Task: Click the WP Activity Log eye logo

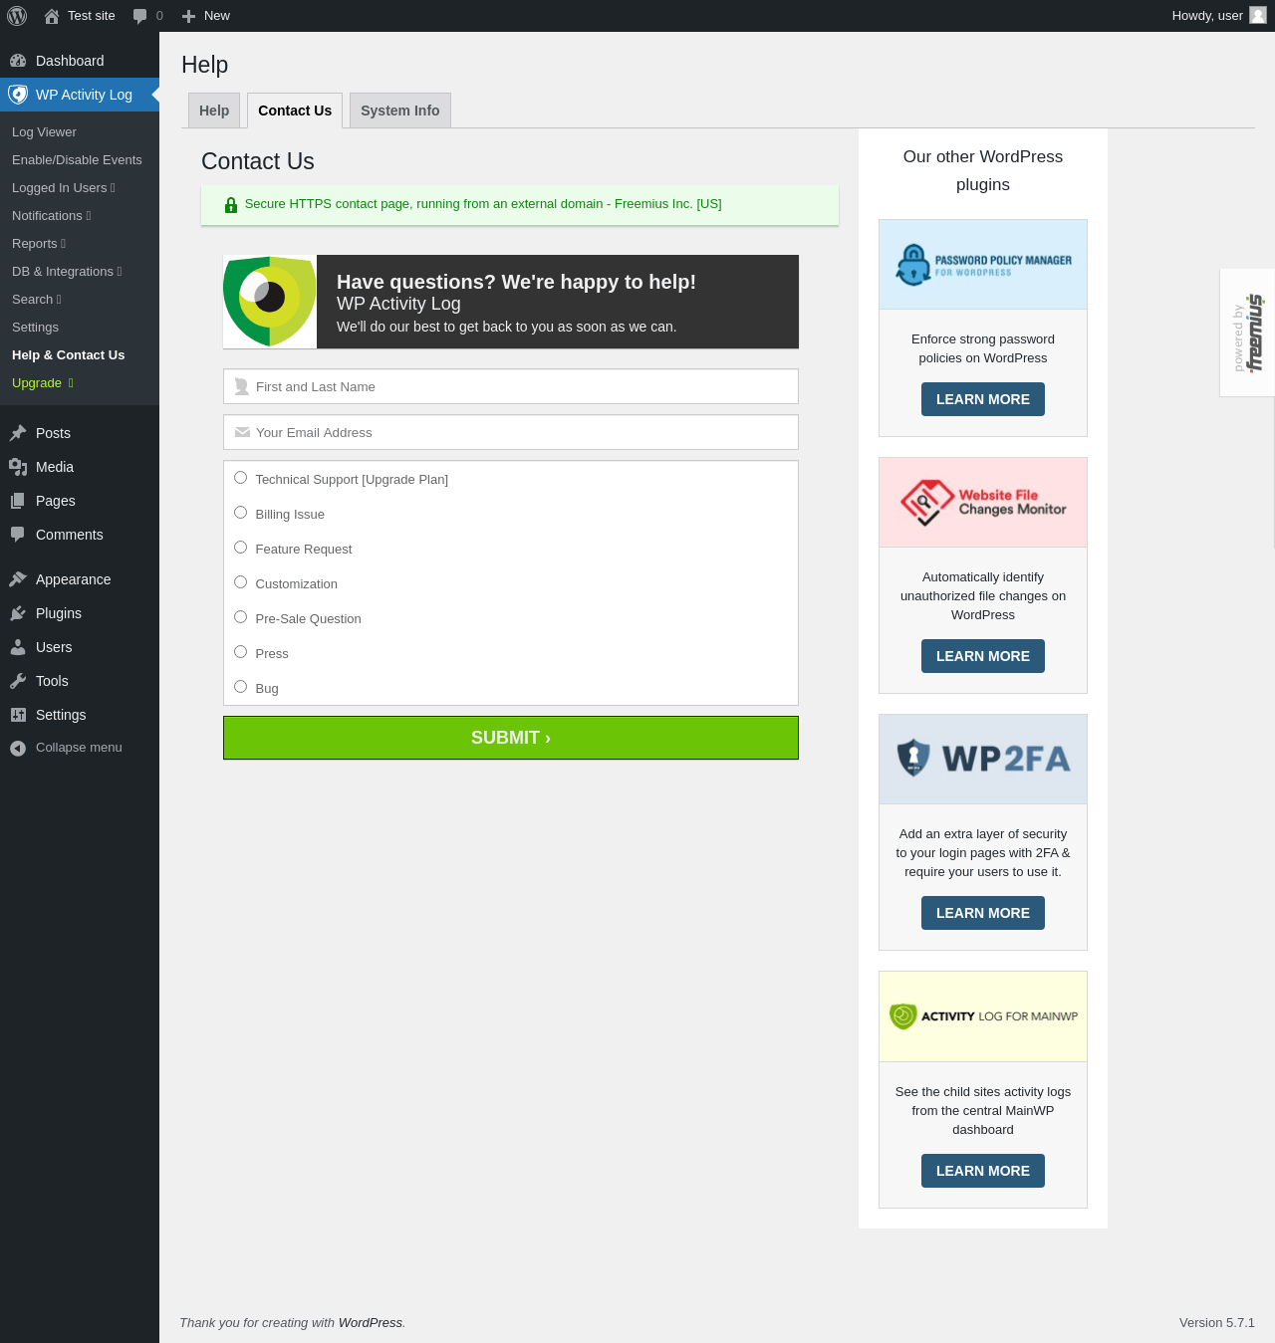Action: click(x=270, y=302)
